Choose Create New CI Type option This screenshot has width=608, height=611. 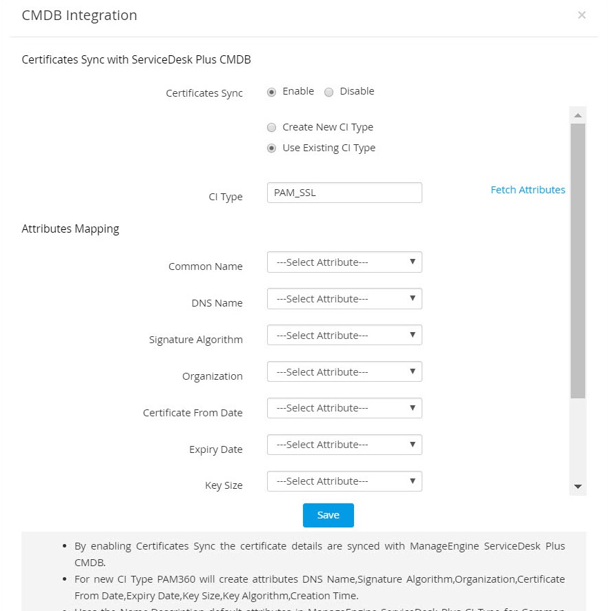[272, 128]
